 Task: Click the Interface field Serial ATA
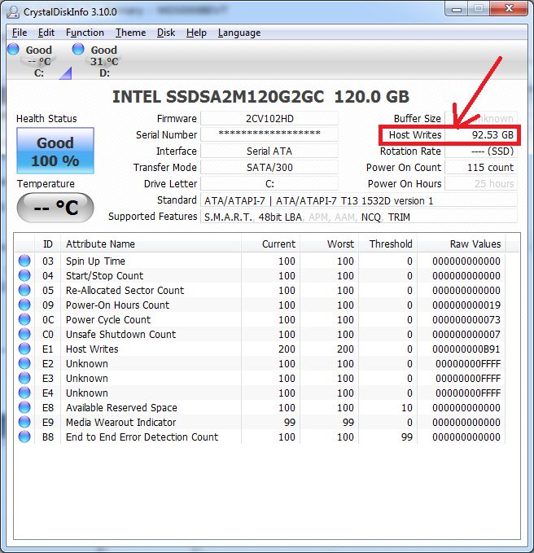click(269, 151)
